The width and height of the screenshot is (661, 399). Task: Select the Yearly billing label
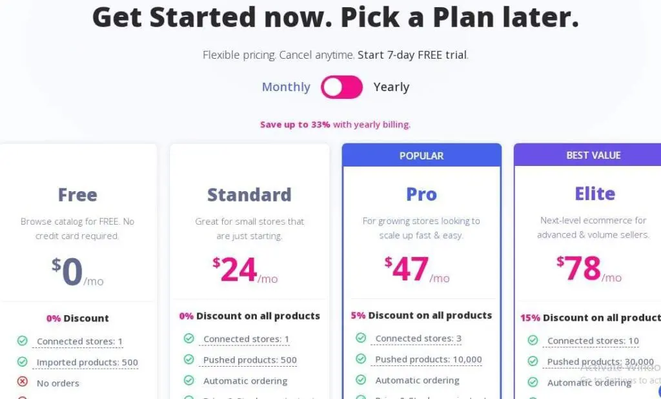click(x=391, y=87)
